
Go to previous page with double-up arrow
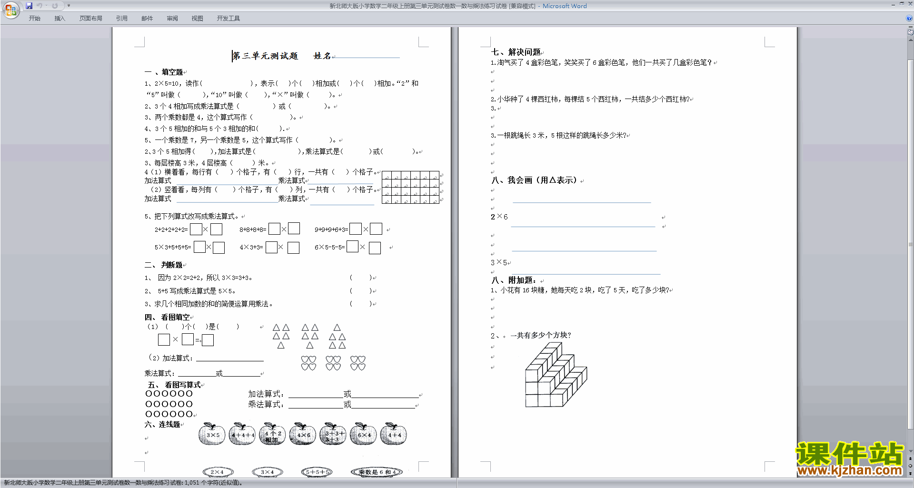(911, 459)
